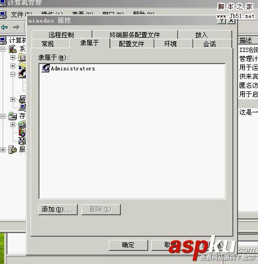Click the local users and groups icon
This screenshot has height=264, width=258.
[x=23, y=74]
